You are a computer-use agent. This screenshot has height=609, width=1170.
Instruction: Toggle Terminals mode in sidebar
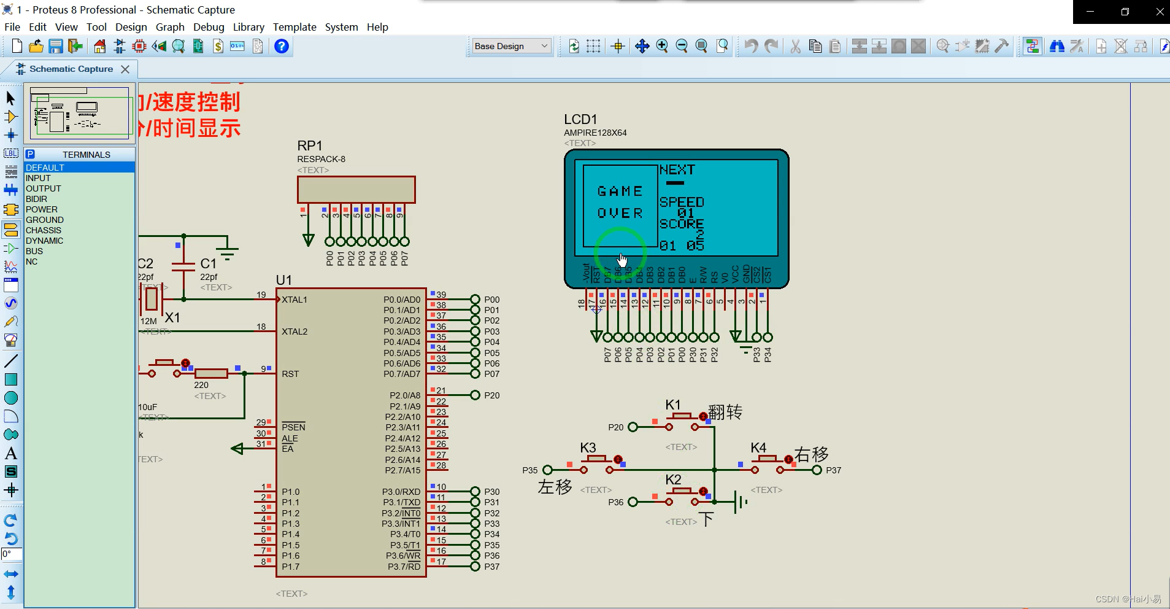pos(10,230)
